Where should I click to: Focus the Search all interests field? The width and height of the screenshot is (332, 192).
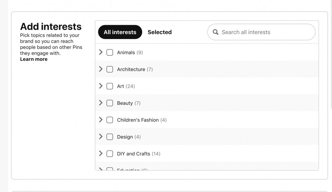tap(261, 32)
